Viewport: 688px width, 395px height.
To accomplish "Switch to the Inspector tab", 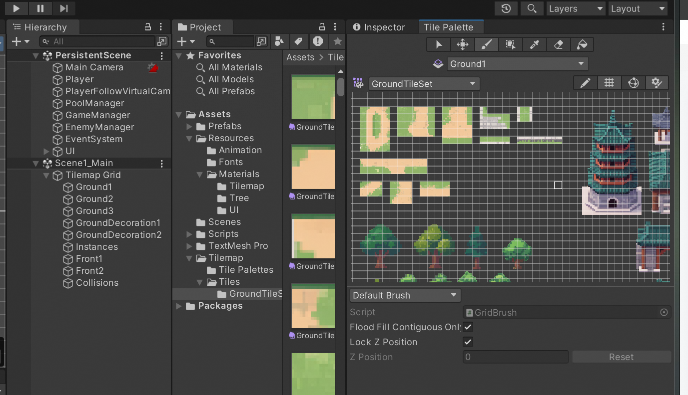I will point(383,27).
